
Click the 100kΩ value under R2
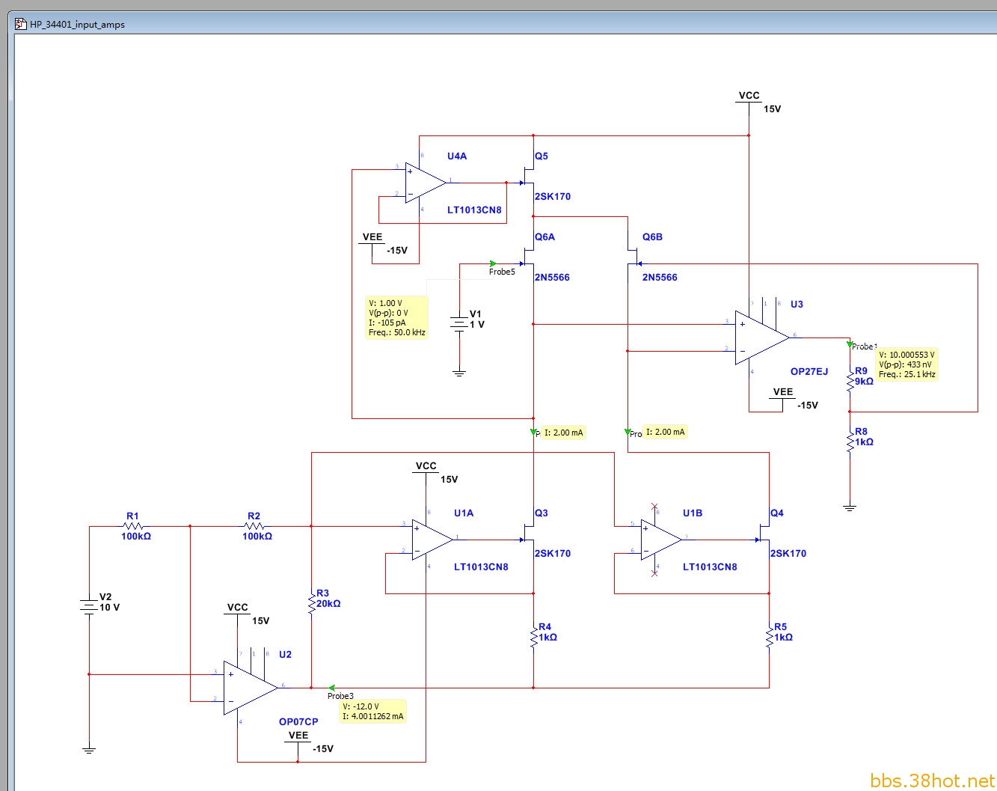(x=257, y=536)
